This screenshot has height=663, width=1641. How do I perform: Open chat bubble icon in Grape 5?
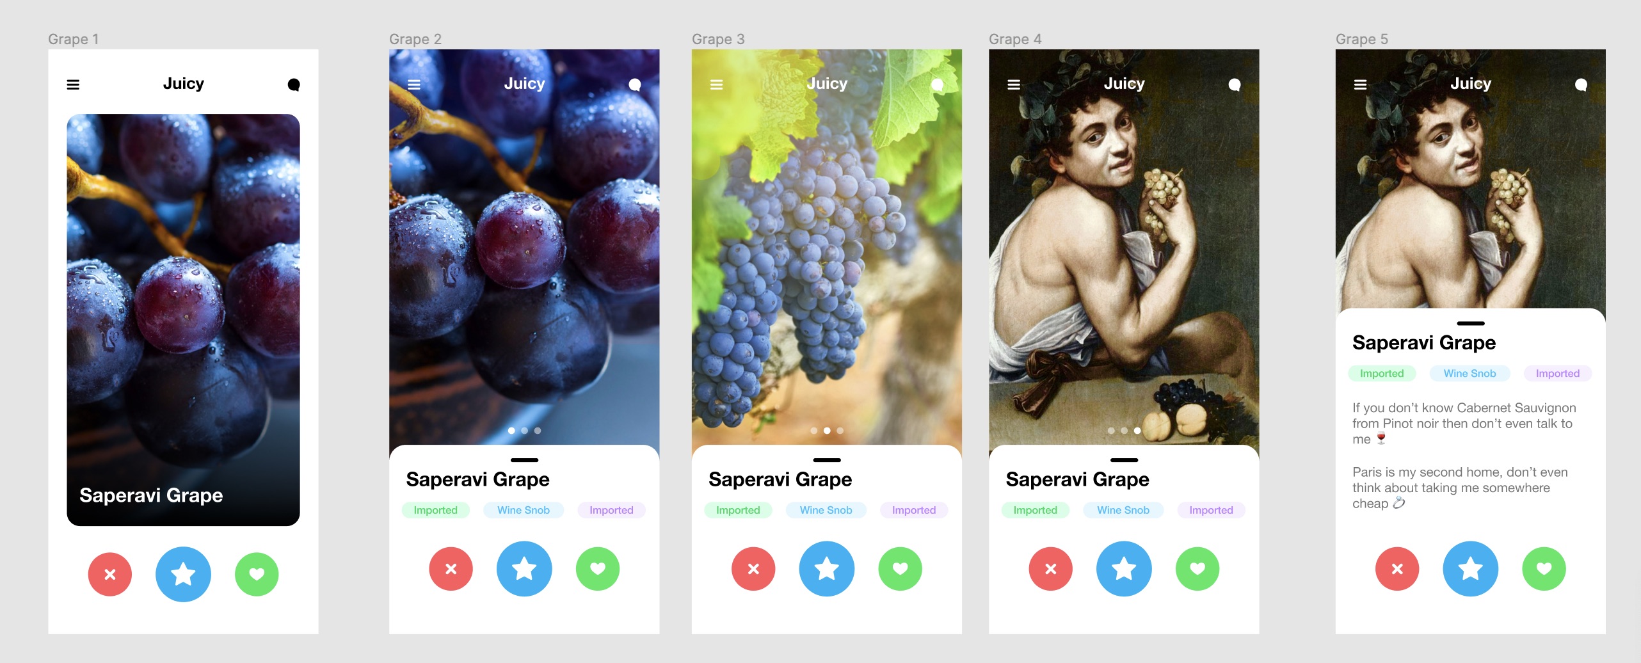pyautogui.click(x=1581, y=84)
